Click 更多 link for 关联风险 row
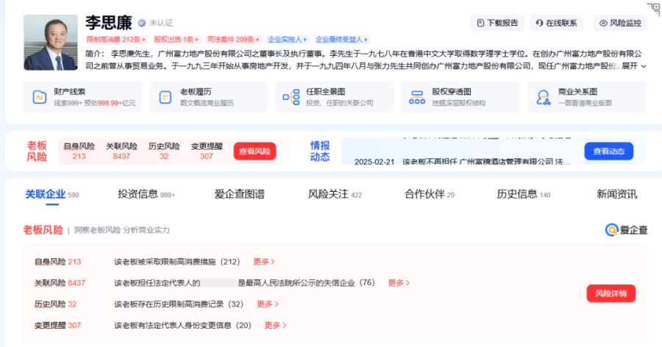662x347 pixels. coord(399,283)
